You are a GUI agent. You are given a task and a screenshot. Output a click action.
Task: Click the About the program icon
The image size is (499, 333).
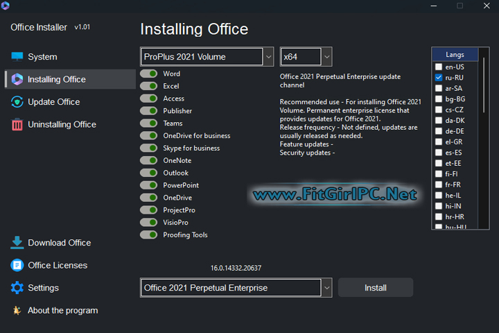(x=17, y=311)
